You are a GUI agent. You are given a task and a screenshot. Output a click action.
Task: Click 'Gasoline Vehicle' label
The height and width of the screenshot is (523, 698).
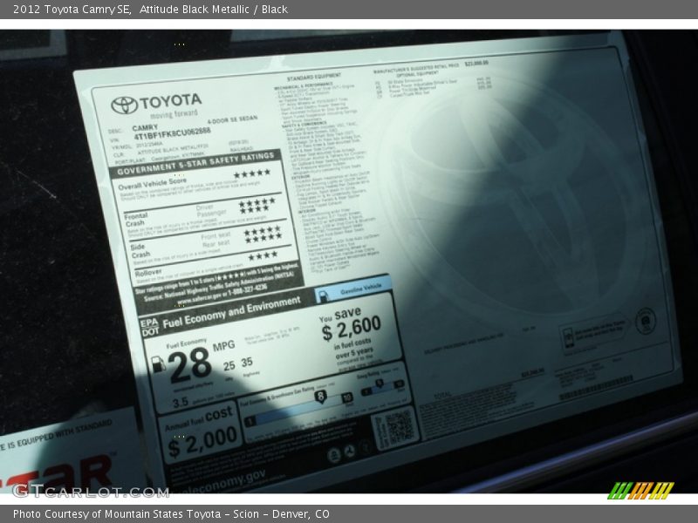point(361,289)
